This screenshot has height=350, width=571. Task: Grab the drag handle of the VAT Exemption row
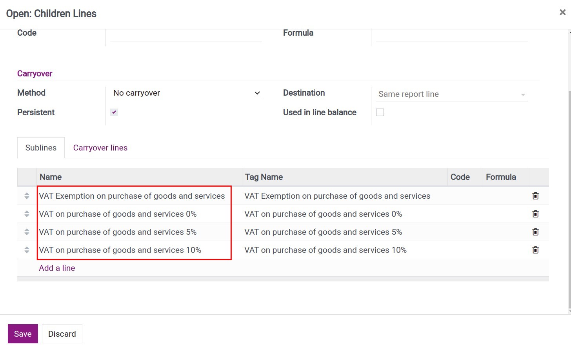pyautogui.click(x=26, y=196)
